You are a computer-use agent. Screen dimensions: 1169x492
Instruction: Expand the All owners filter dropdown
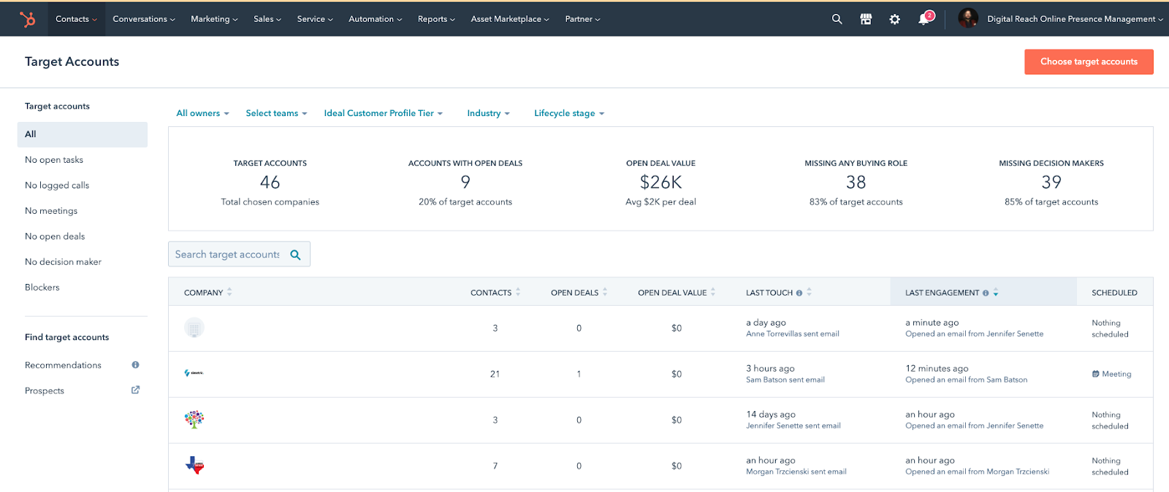point(202,113)
